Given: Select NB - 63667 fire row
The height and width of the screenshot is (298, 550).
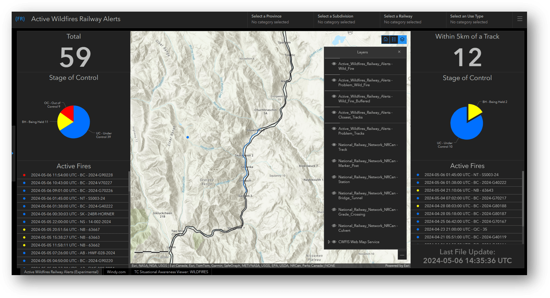Looking at the screenshot, I should (x=73, y=229).
